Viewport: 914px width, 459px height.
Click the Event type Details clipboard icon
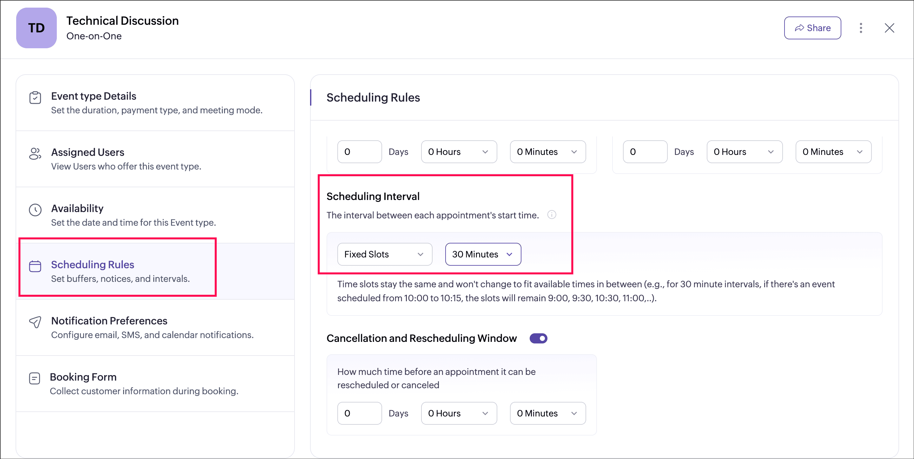[35, 97]
